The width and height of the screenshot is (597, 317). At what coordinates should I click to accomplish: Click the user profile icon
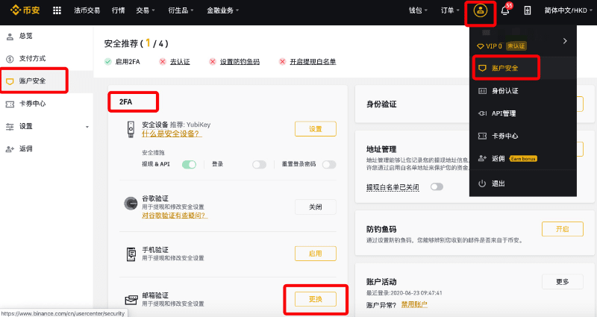coord(480,10)
